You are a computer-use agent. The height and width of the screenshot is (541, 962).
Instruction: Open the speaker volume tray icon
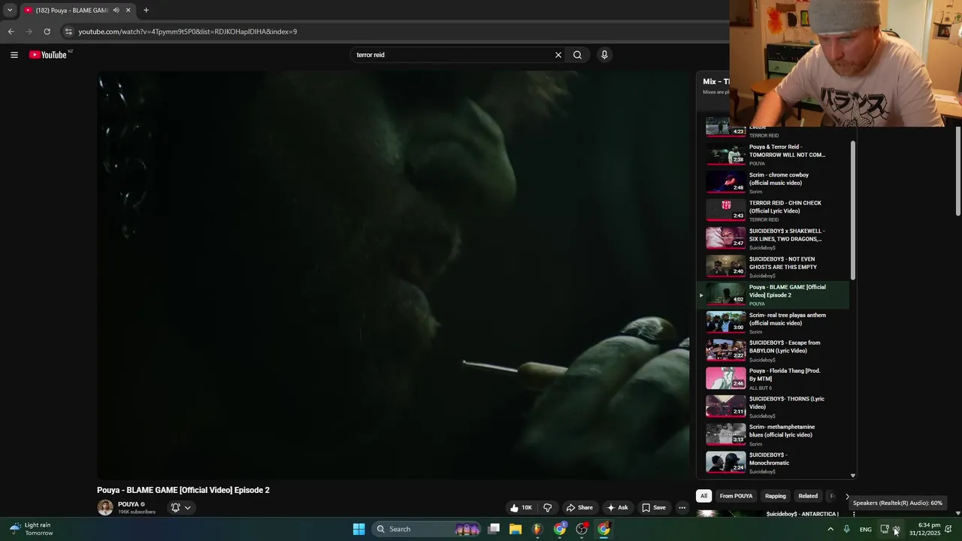[896, 529]
